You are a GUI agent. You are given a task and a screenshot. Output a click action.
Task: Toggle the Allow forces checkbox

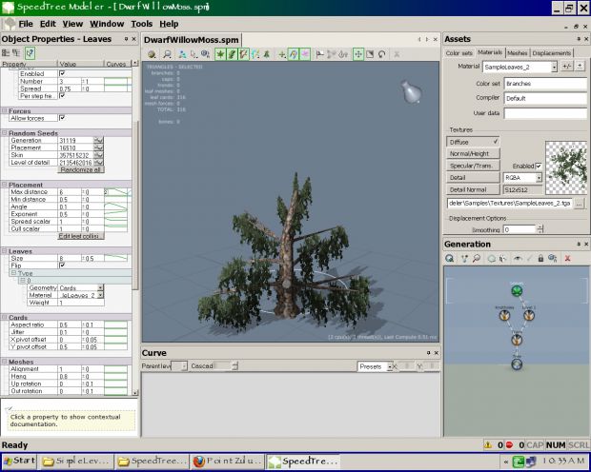pyautogui.click(x=63, y=118)
